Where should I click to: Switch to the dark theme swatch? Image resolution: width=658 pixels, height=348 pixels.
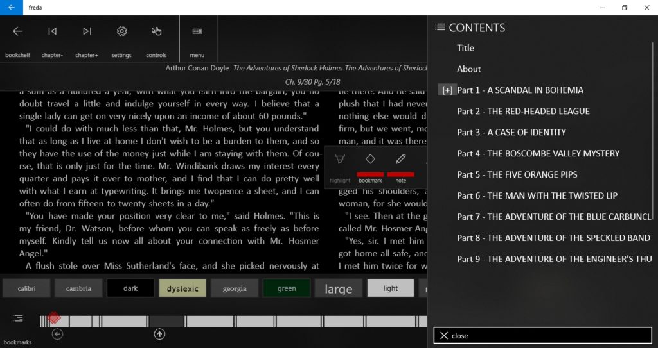(130, 288)
